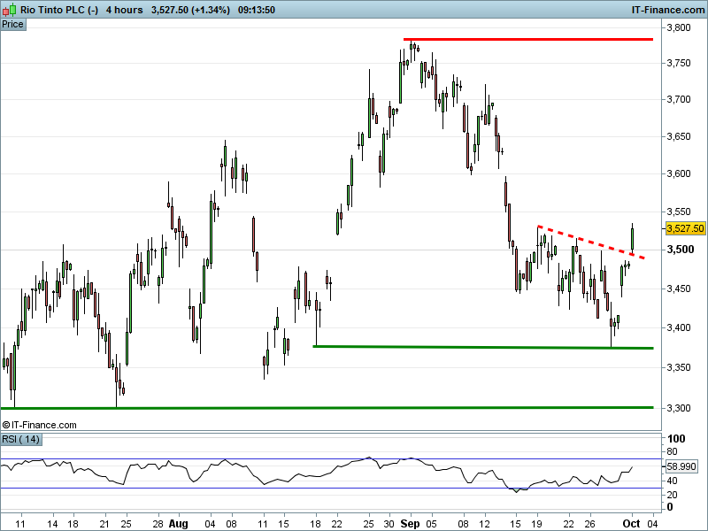Click the yellow 3,527.50 current price tag
Image resolution: width=708 pixels, height=531 pixels.
click(685, 228)
